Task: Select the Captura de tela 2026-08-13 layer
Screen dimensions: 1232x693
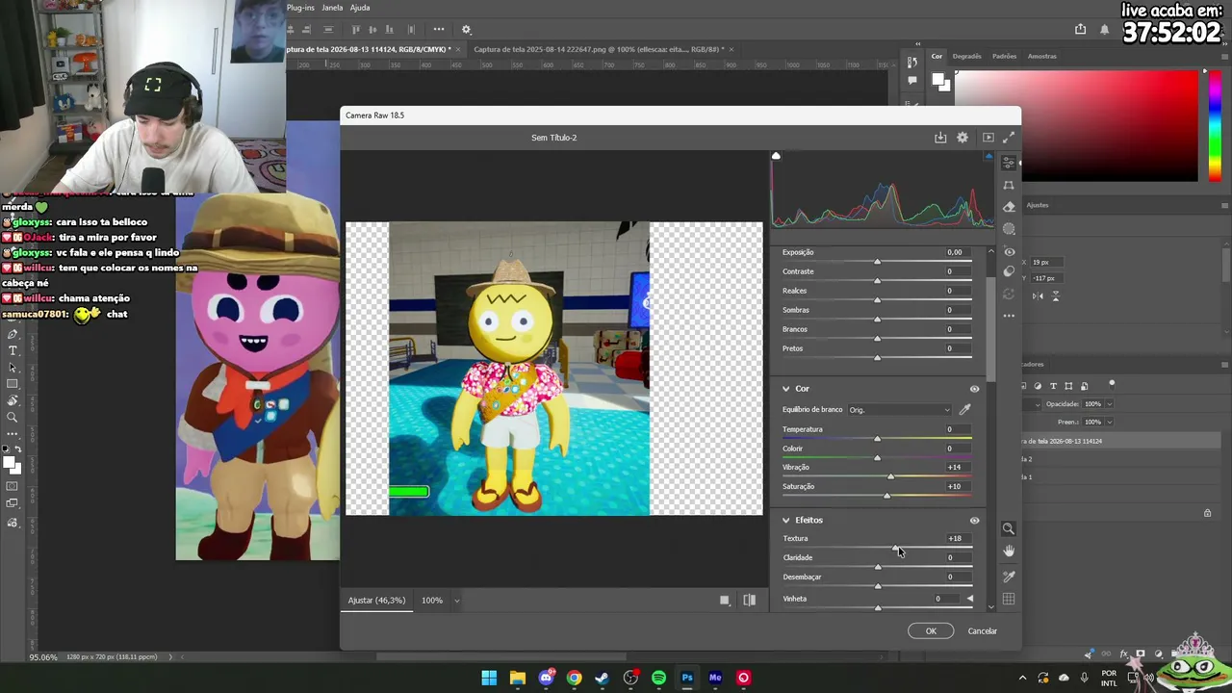Action: (x=1121, y=441)
